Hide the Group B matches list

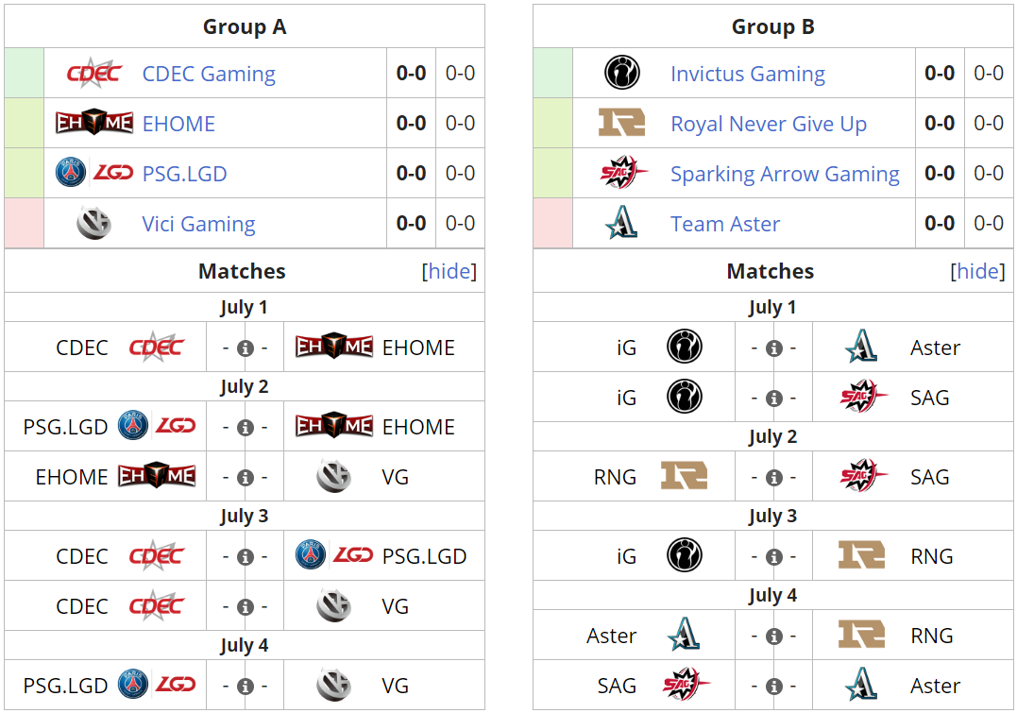click(977, 271)
